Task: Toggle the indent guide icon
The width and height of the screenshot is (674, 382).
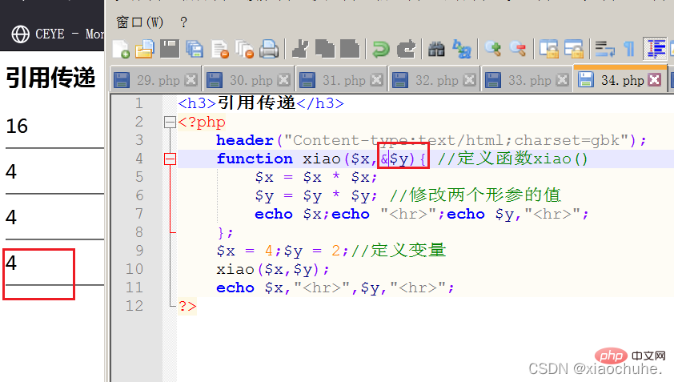Action: [655, 49]
